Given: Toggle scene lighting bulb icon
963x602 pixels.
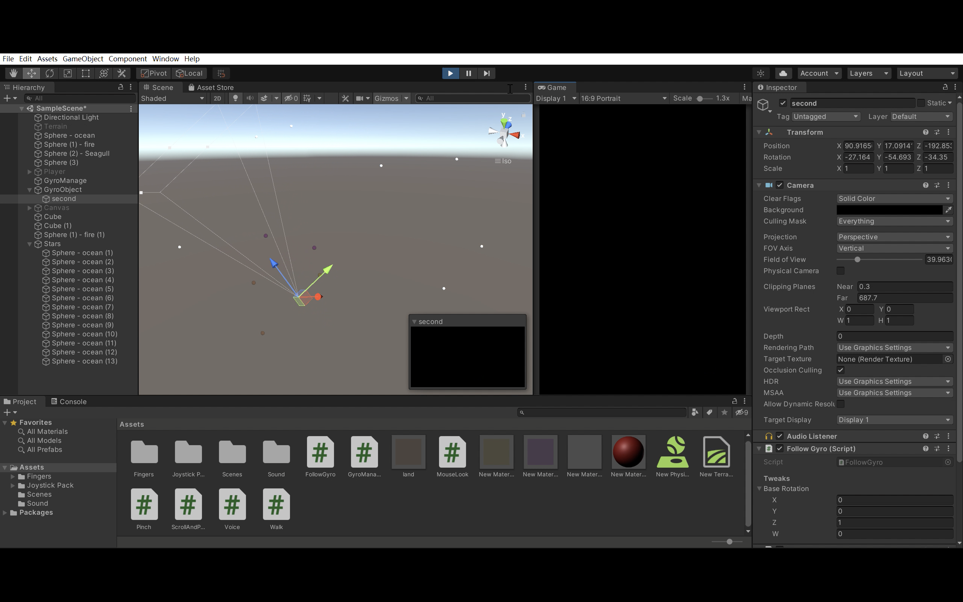Looking at the screenshot, I should tap(235, 98).
